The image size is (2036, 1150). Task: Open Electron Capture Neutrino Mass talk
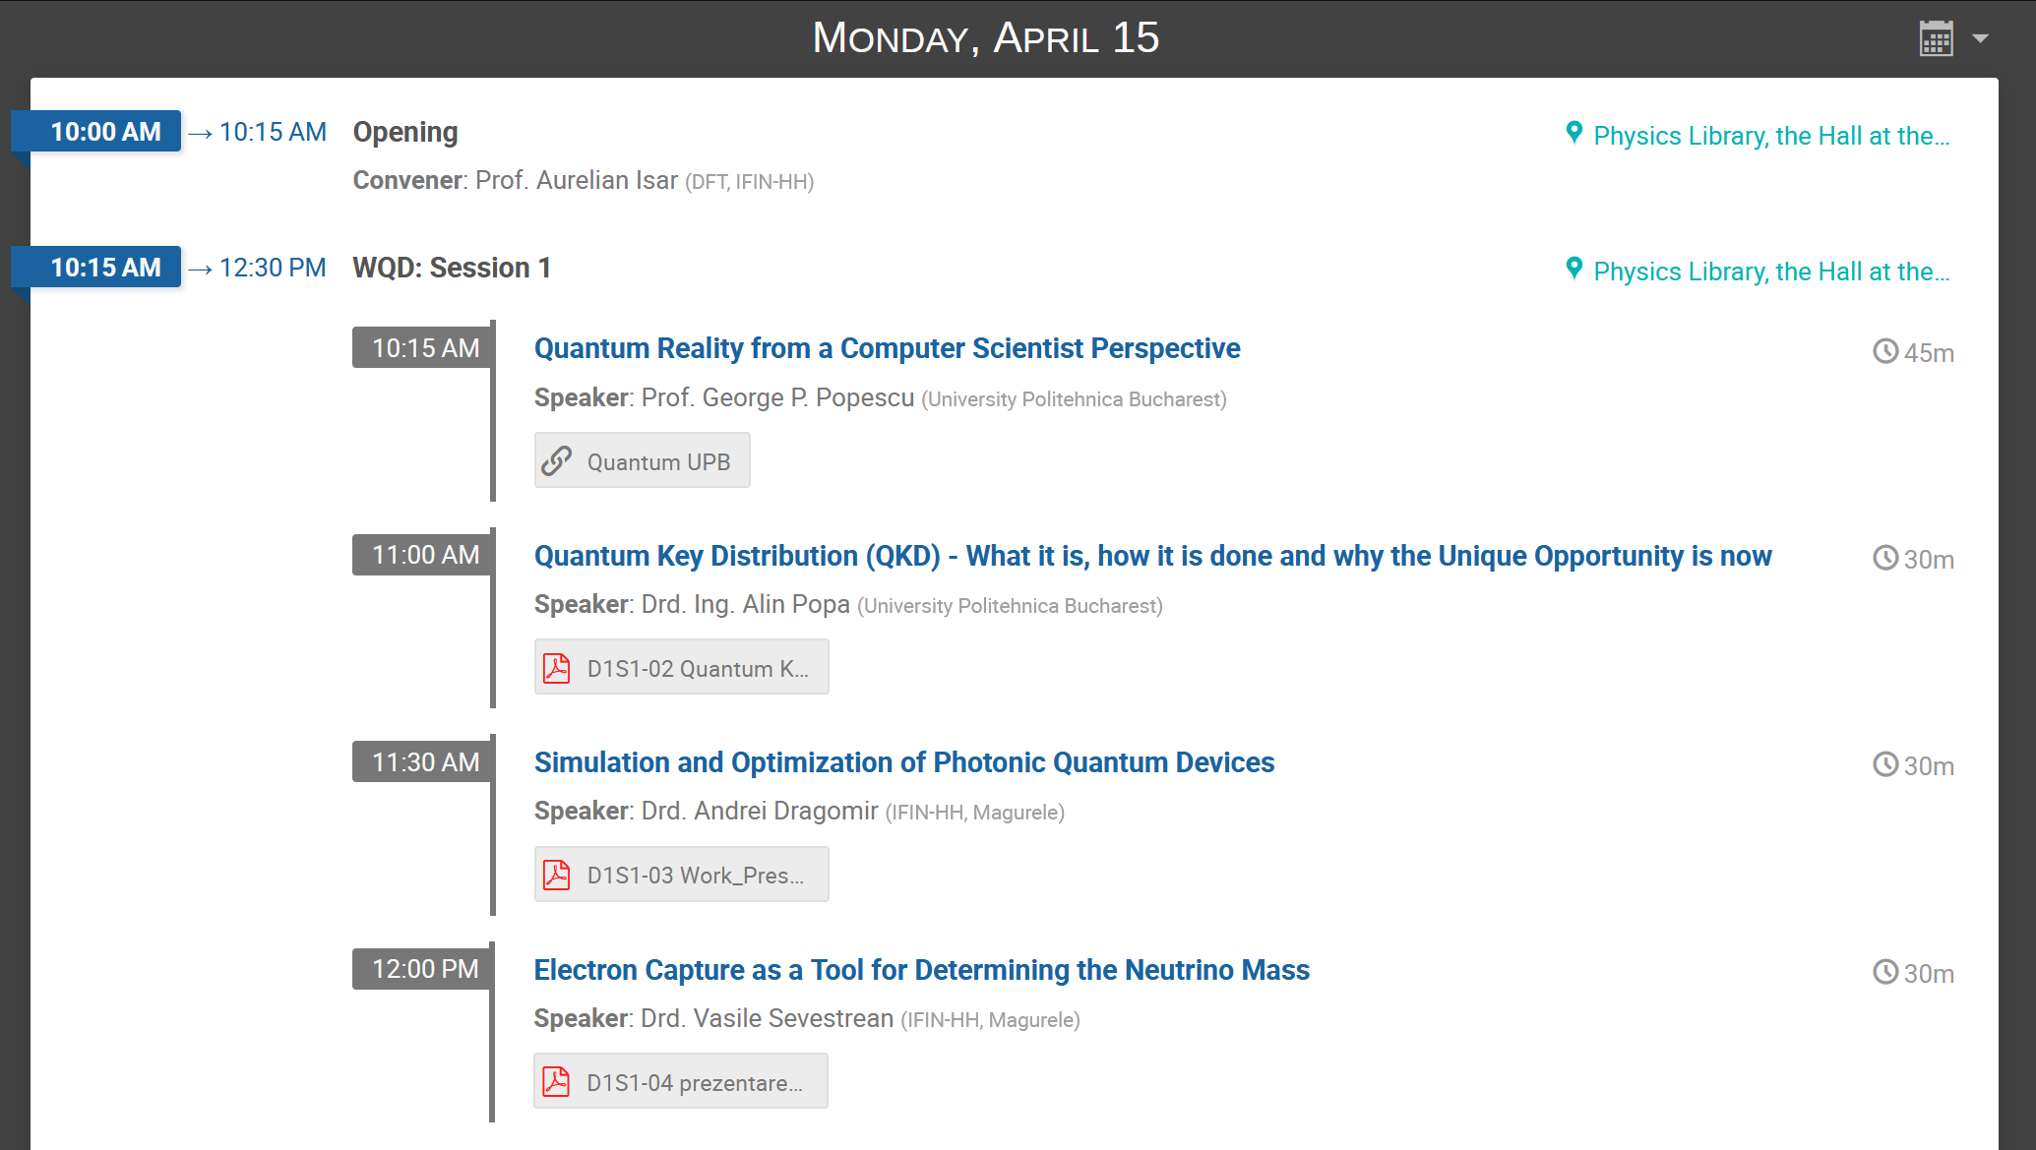922,970
